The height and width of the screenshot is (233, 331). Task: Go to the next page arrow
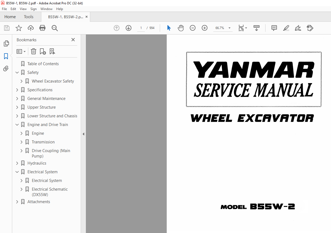[x=129, y=28]
